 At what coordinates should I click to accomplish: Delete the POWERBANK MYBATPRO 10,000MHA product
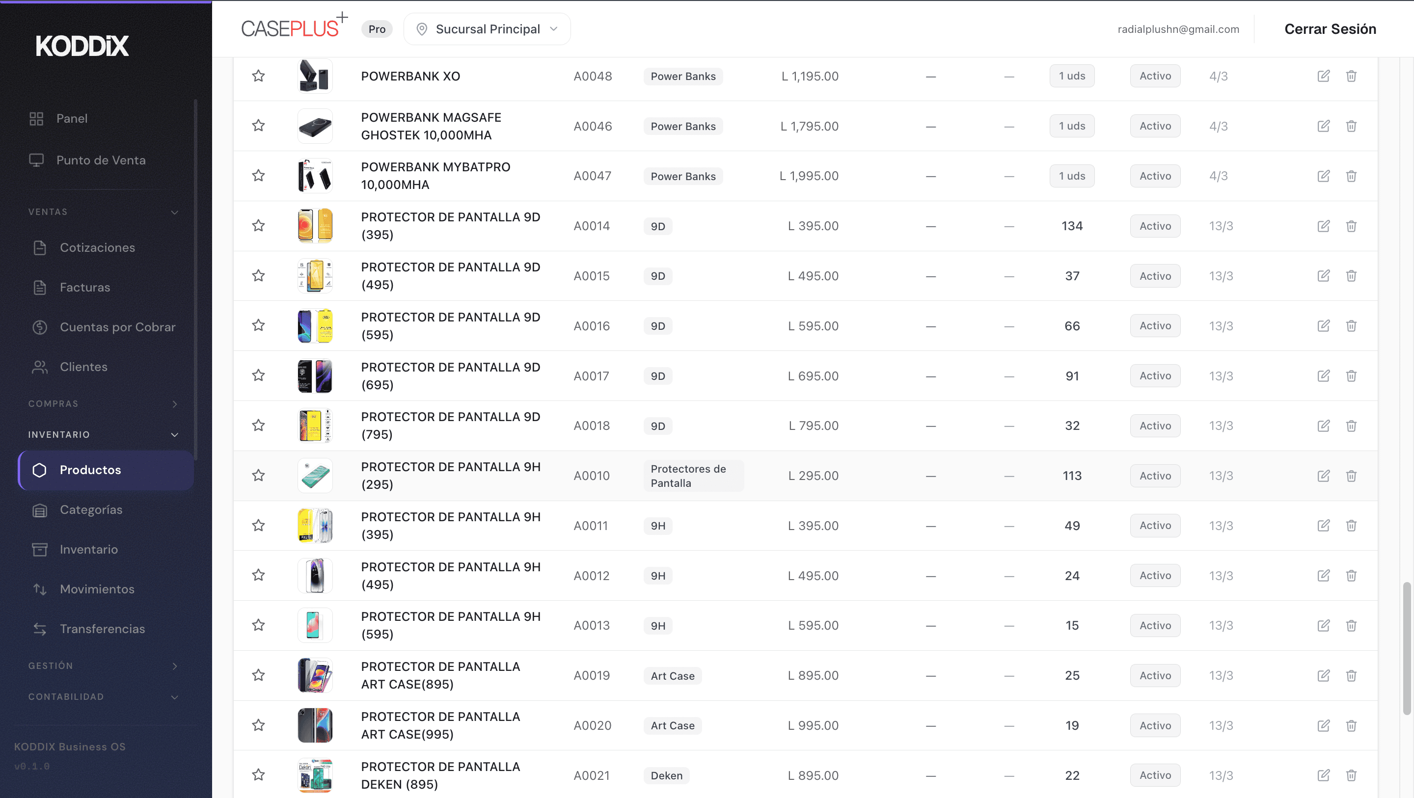tap(1351, 176)
